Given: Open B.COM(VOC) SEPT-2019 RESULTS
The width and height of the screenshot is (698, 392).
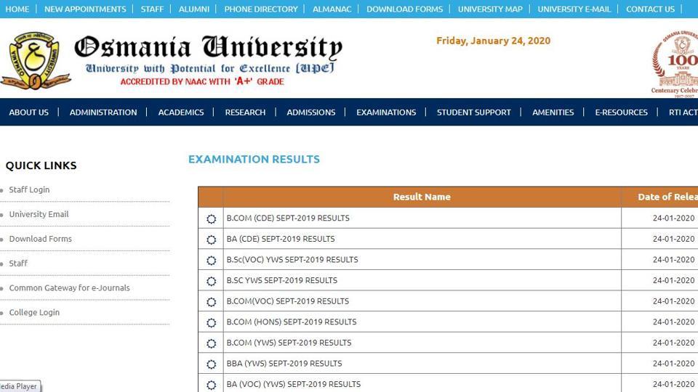Looking at the screenshot, I should click(x=288, y=301).
